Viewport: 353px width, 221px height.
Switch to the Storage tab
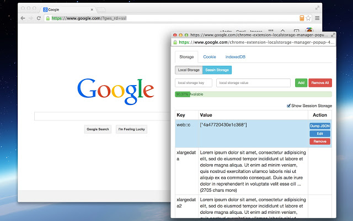[186, 57]
